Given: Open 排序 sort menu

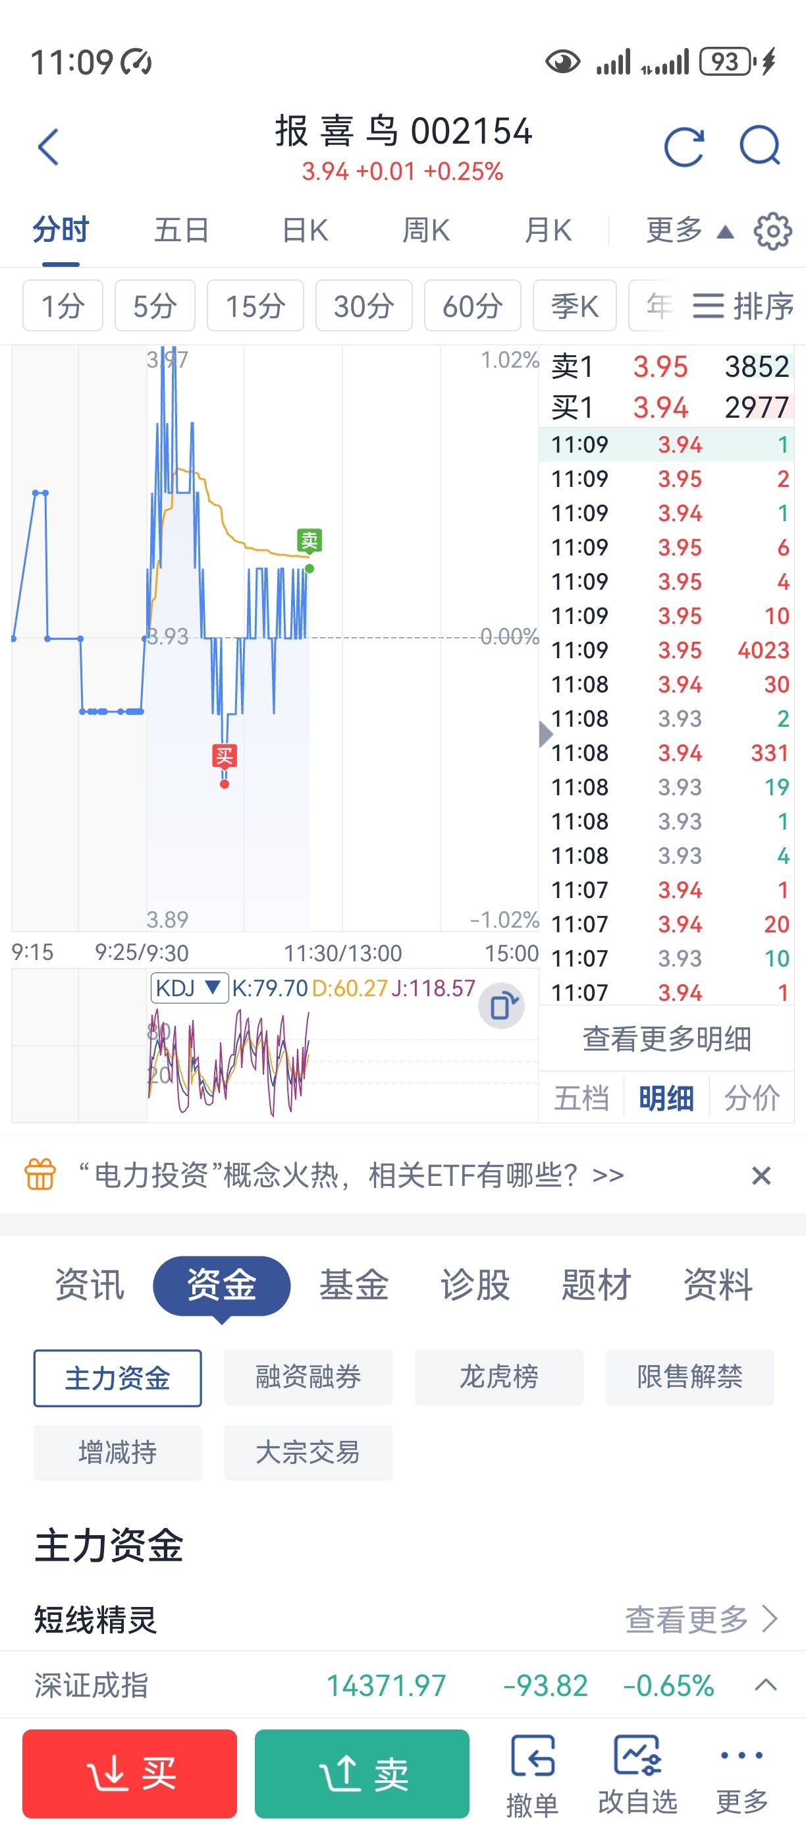Looking at the screenshot, I should pyautogui.click(x=743, y=306).
